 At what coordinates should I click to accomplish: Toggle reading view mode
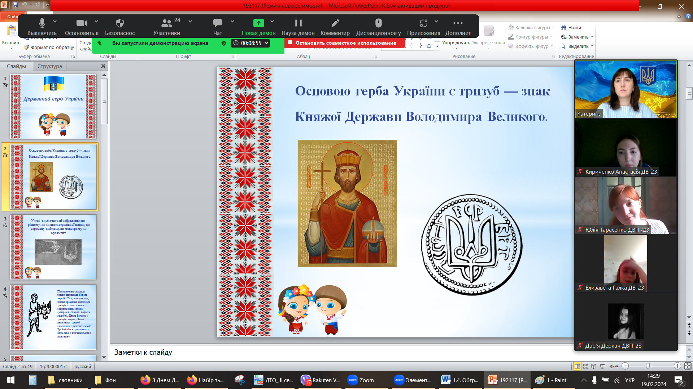(594, 366)
